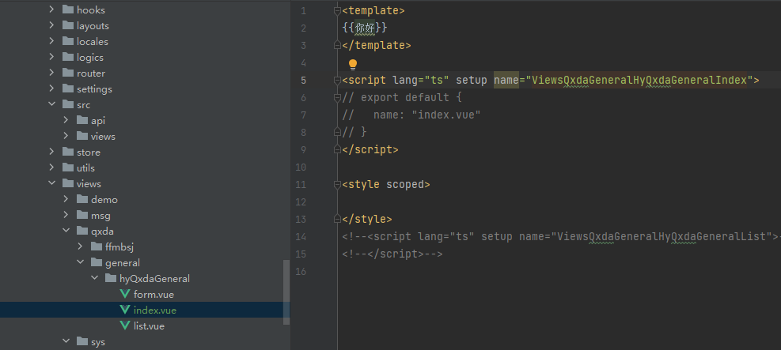
Task: Collapse the hyQxdaGeneral folder chevron
Action: 95,278
